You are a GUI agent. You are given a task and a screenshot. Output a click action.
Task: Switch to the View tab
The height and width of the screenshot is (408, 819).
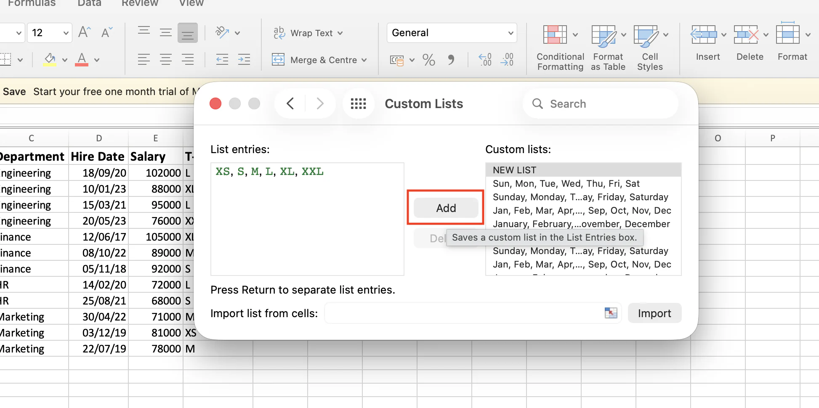coord(191,3)
